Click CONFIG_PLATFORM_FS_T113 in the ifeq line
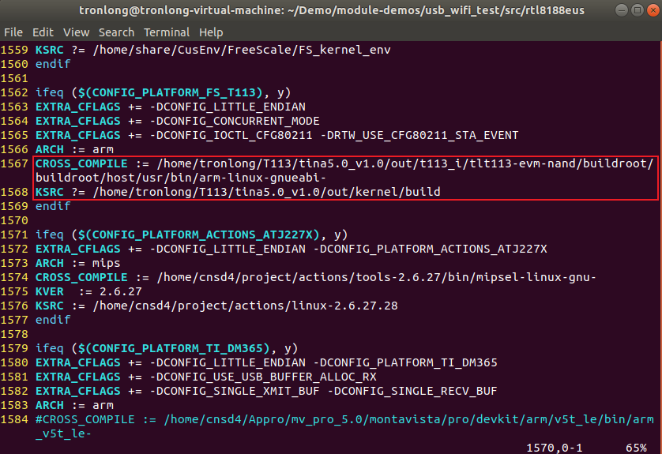 click(x=175, y=92)
